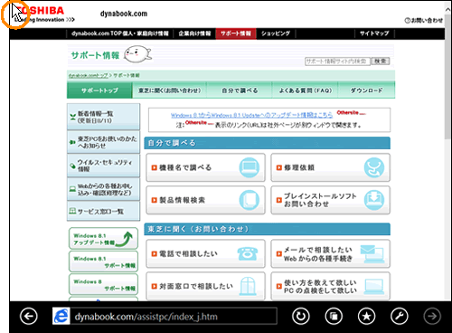Open メールで相談したい Webからの各種手続き button
This screenshot has height=333, width=452.
click(330, 253)
